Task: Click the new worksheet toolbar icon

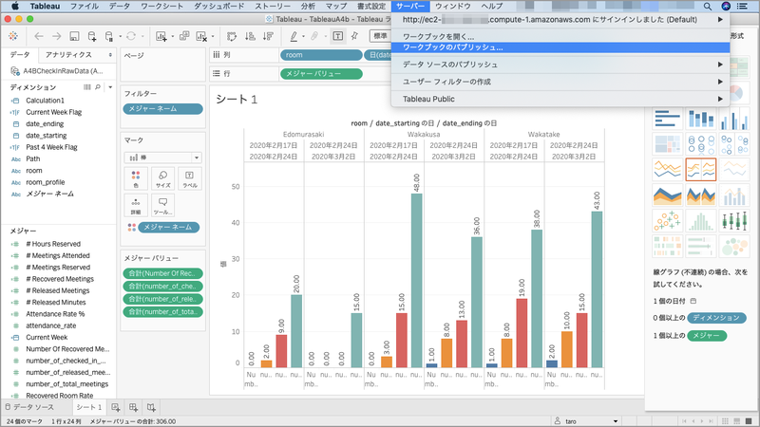Action: point(161,36)
